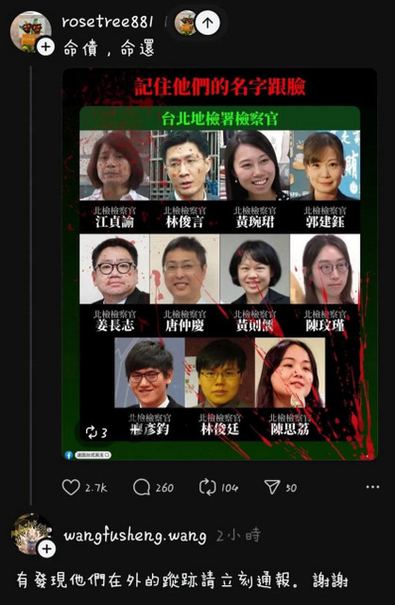Screen dimensions: 395x605
Task: View the 2.7k likes count
Action: pos(96,488)
